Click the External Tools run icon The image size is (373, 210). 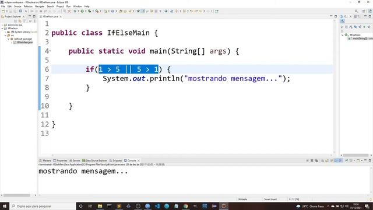[x=97, y=11]
